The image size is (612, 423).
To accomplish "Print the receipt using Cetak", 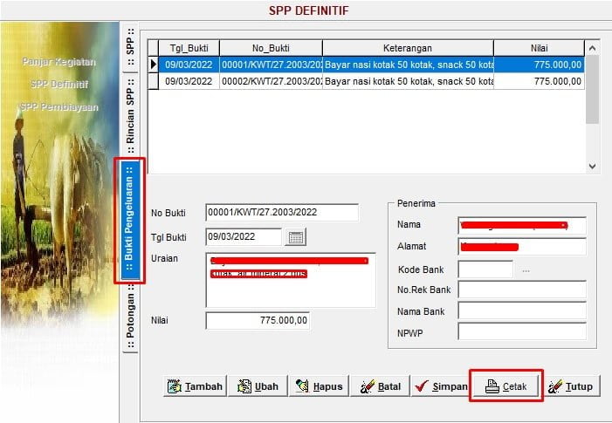I will pyautogui.click(x=506, y=386).
